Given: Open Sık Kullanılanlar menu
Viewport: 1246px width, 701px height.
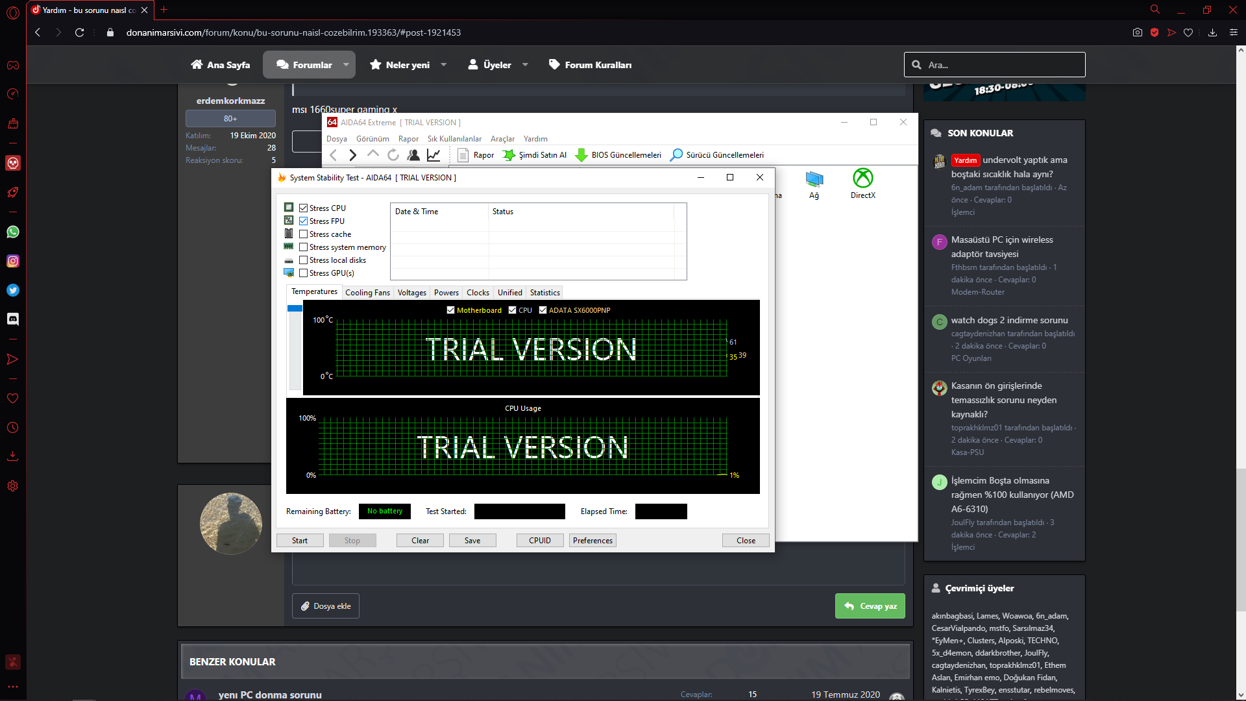Looking at the screenshot, I should pos(454,139).
